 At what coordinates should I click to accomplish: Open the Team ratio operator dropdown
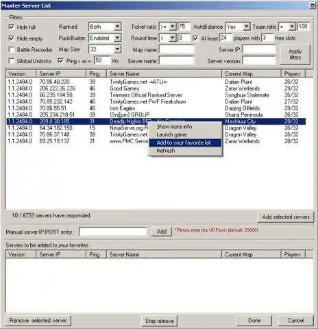(x=287, y=27)
